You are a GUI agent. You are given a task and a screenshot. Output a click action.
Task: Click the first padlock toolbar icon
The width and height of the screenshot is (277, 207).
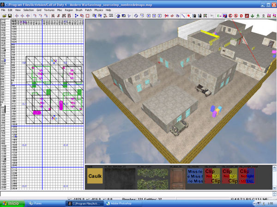tap(194, 16)
